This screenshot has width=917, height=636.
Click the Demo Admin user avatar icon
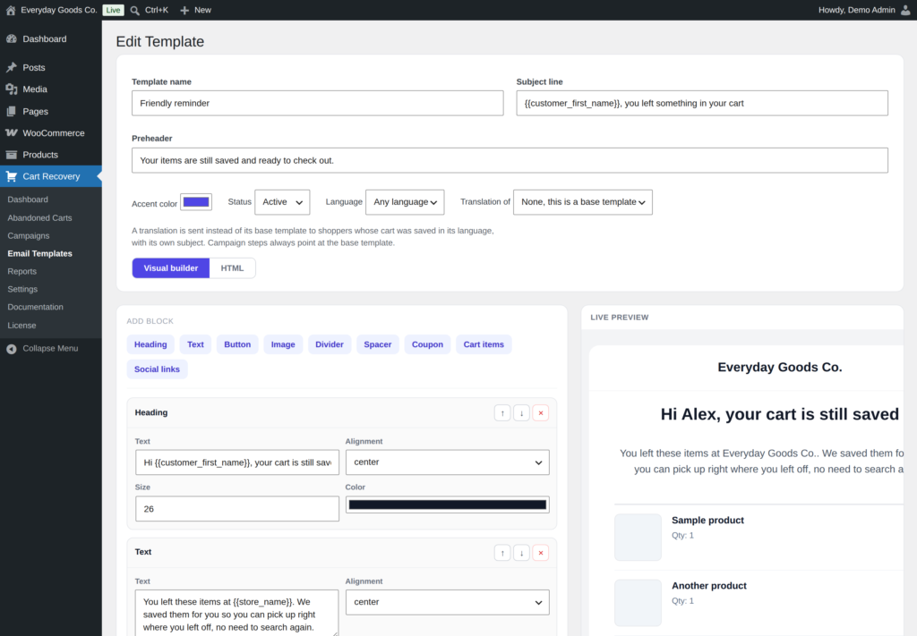905,10
